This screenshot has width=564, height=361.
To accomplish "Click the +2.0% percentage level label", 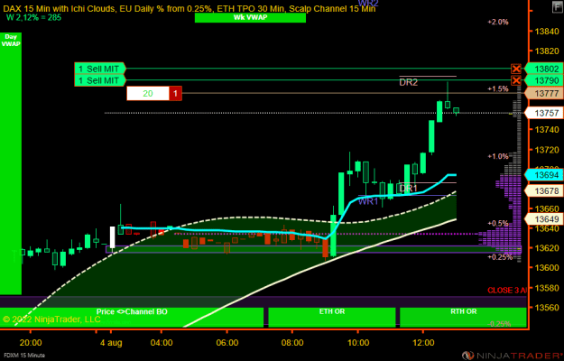I will (x=498, y=22).
